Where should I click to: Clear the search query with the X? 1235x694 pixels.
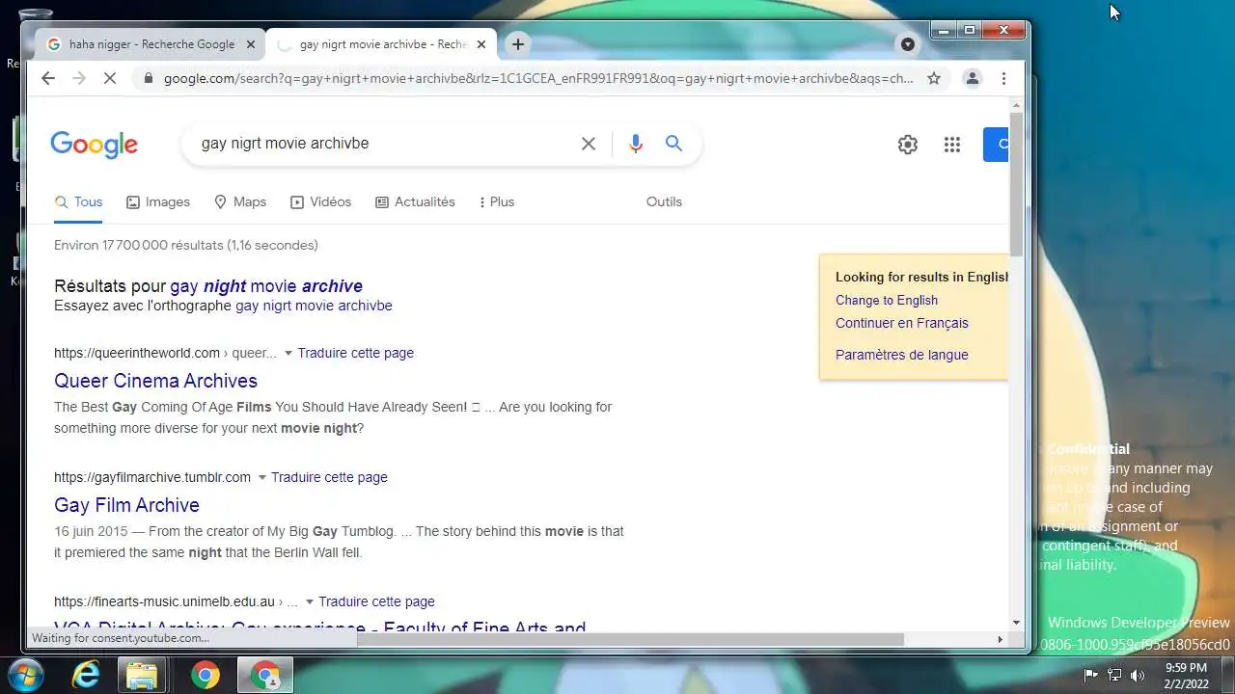589,144
